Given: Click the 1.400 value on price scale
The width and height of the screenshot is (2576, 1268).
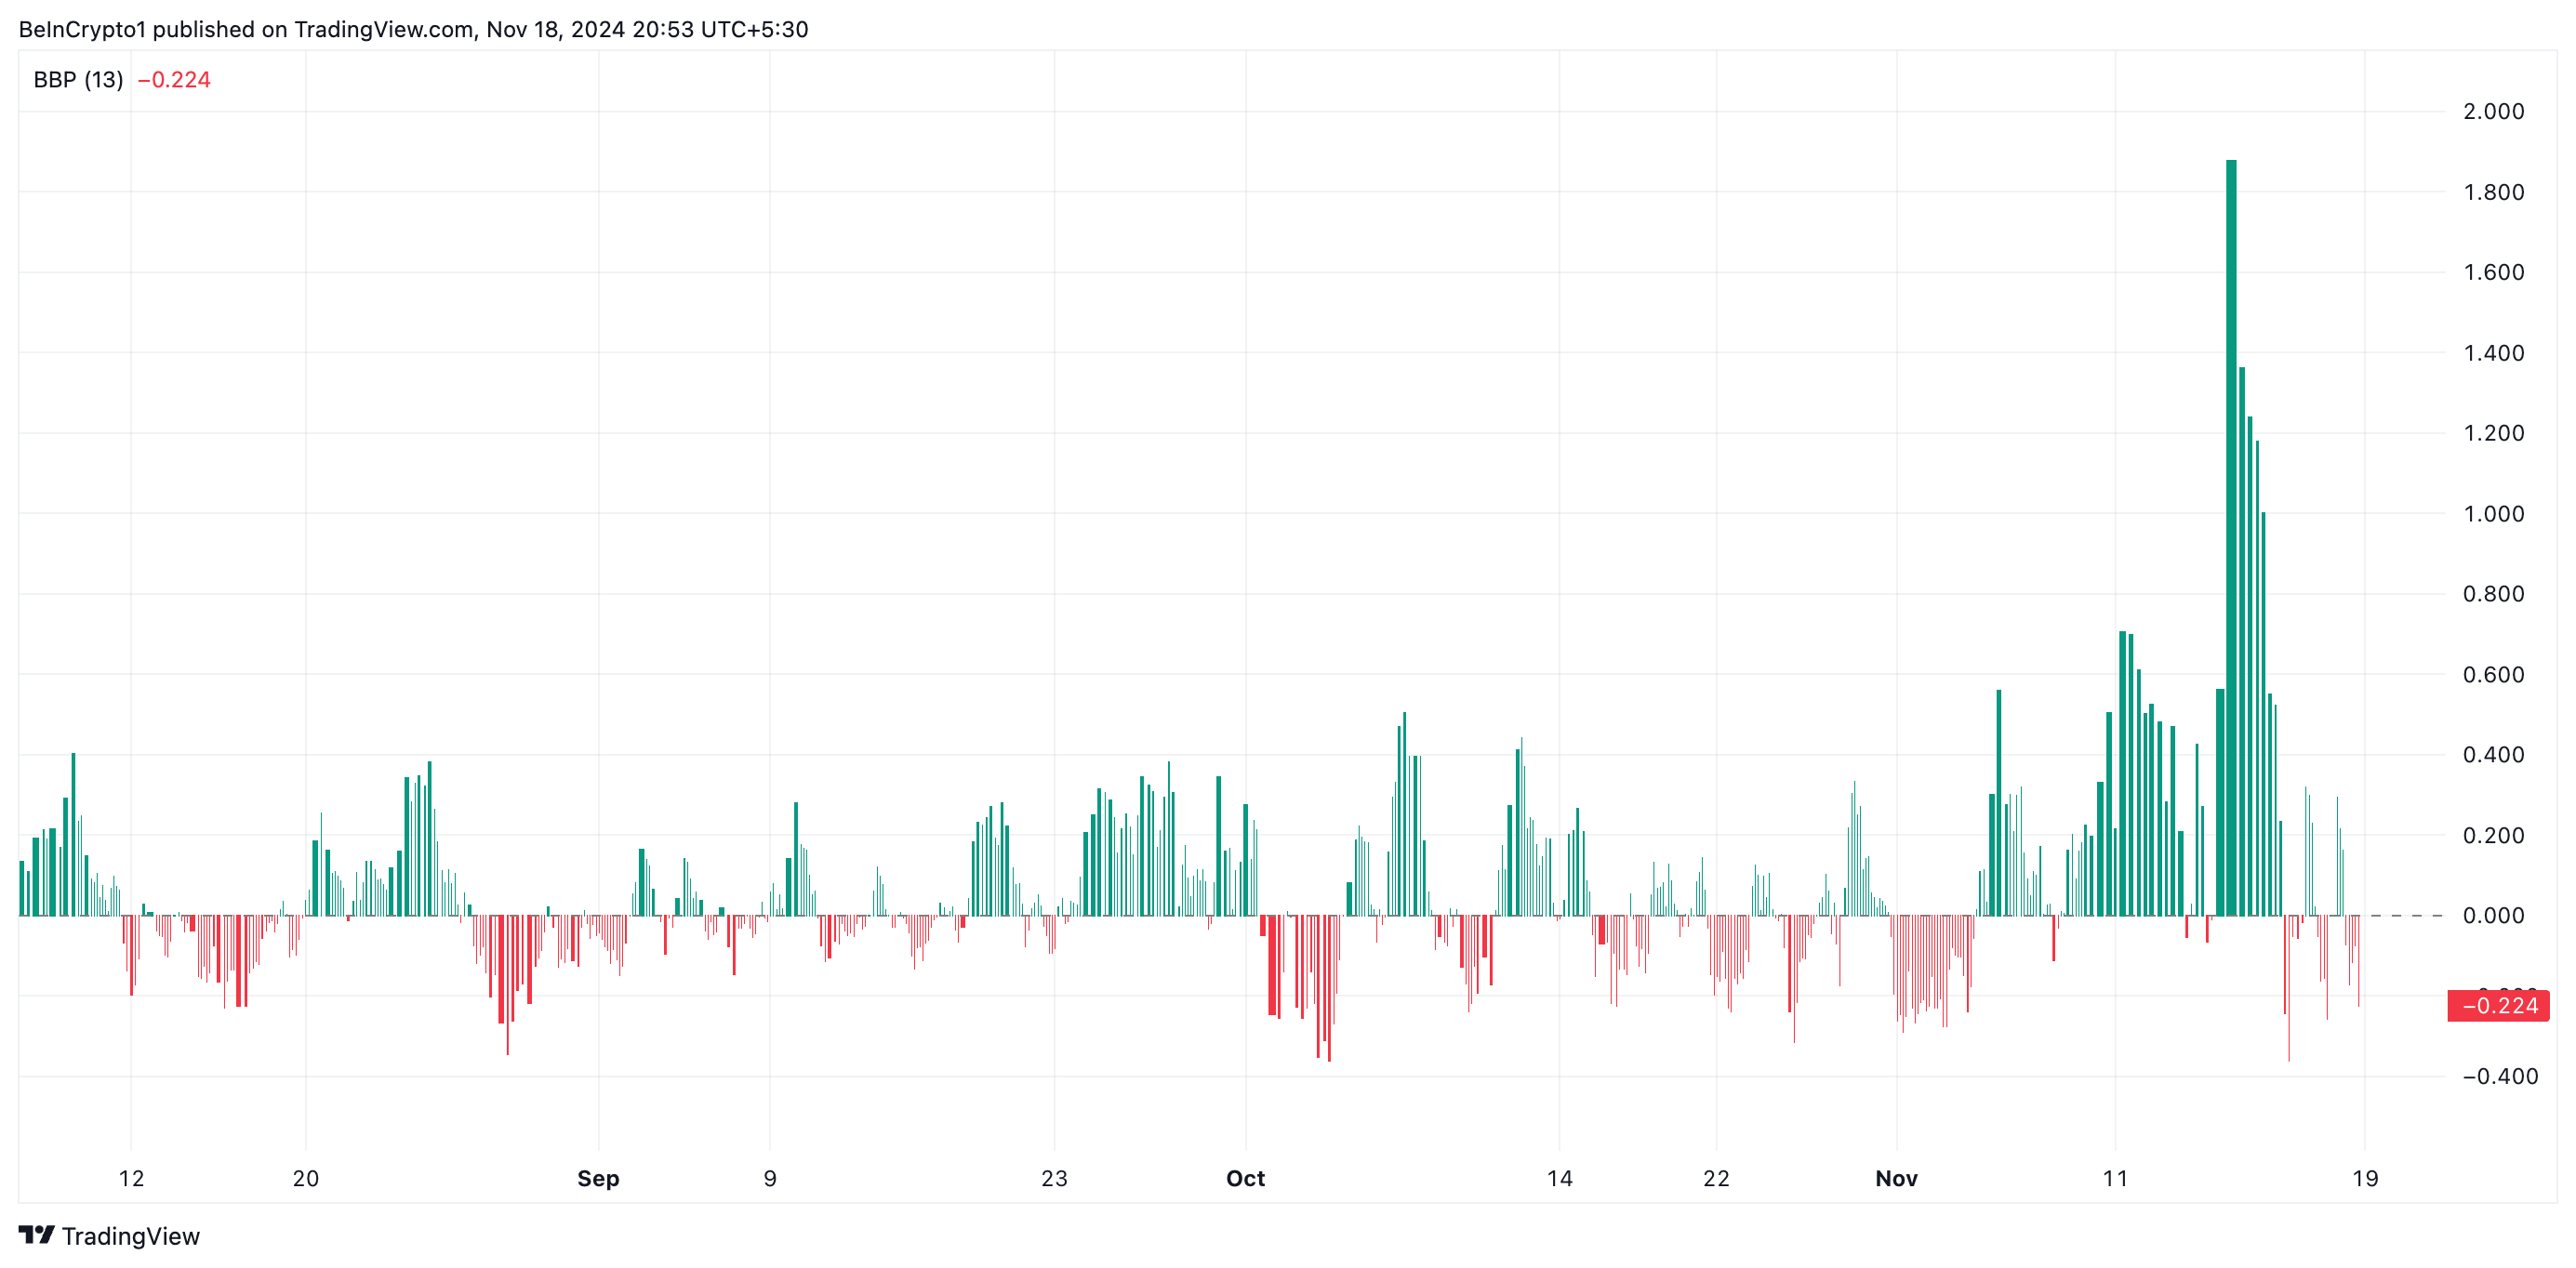Looking at the screenshot, I should (2493, 353).
